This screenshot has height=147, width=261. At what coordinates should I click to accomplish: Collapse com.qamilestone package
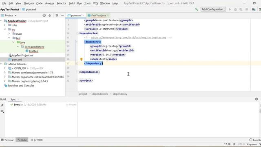click(18, 47)
